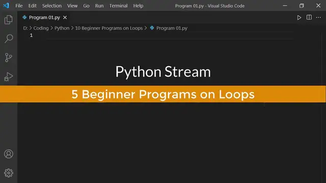Run Python file with play button
The width and height of the screenshot is (326, 183).
pyautogui.click(x=299, y=18)
